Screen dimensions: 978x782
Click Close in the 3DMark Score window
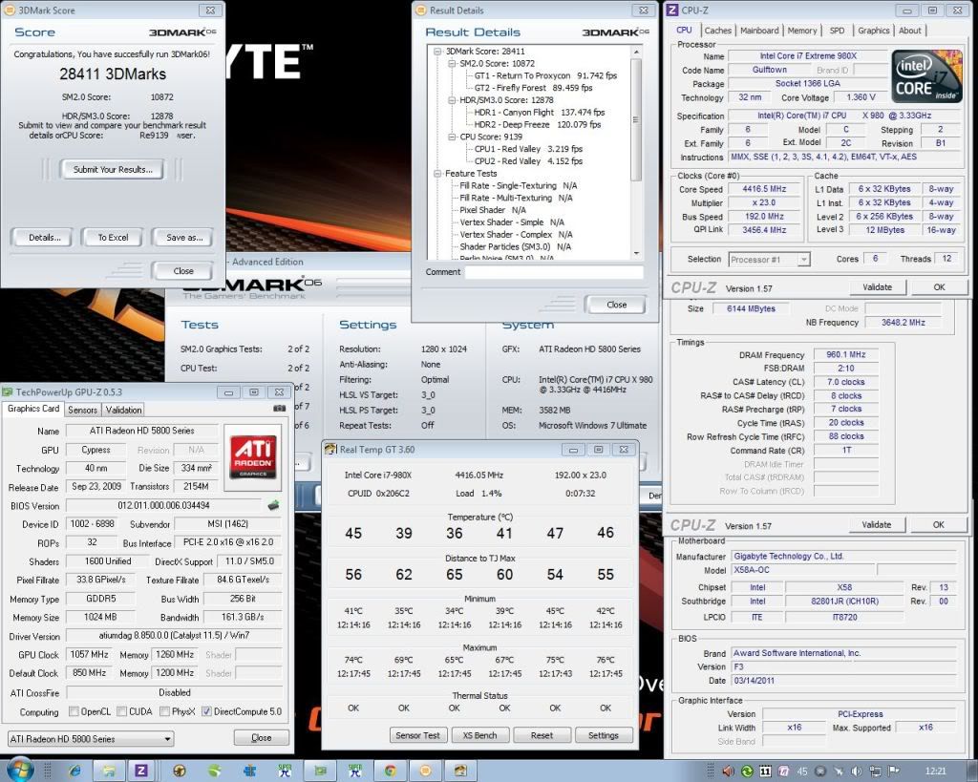183,270
